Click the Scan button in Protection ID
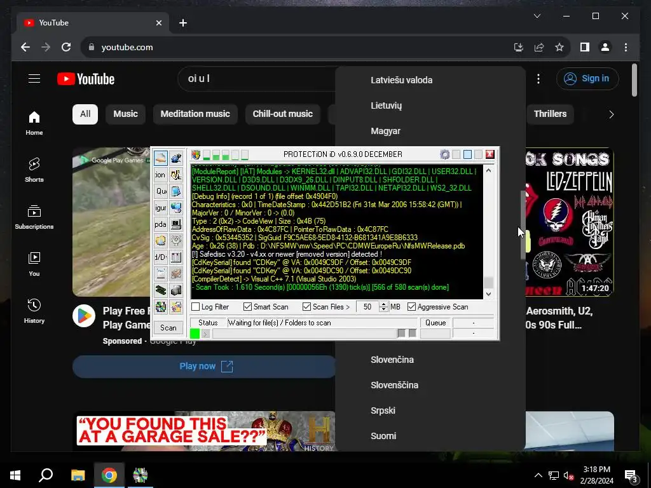Image resolution: width=651 pixels, height=488 pixels. [168, 328]
